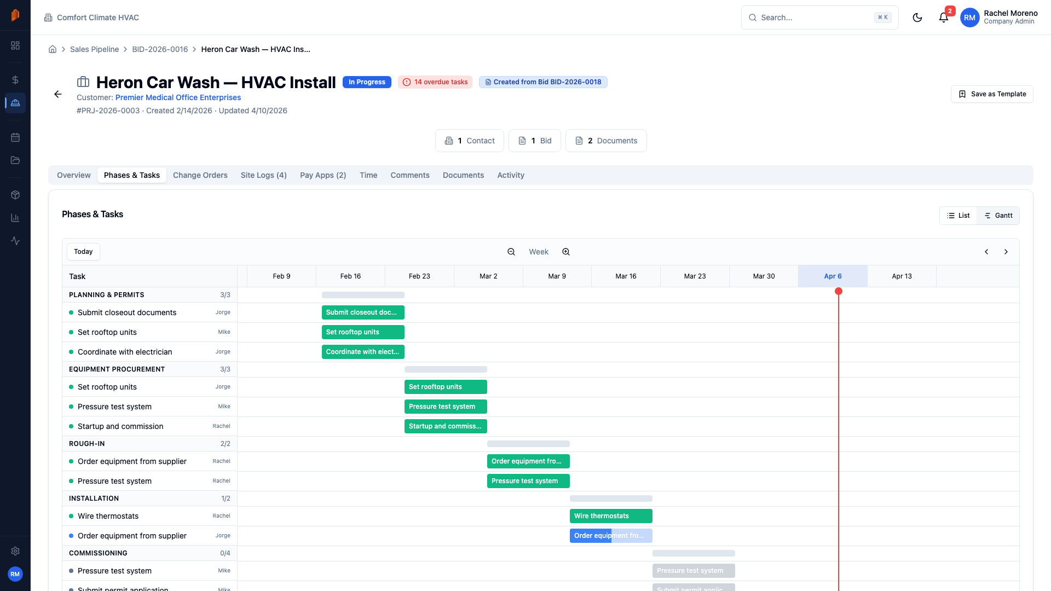Click the hard hat projects icon
The height and width of the screenshot is (591, 1051).
click(x=15, y=102)
